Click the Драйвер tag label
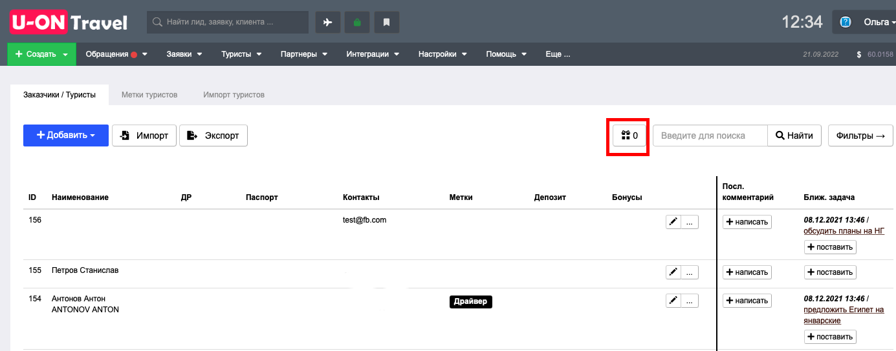 point(471,301)
